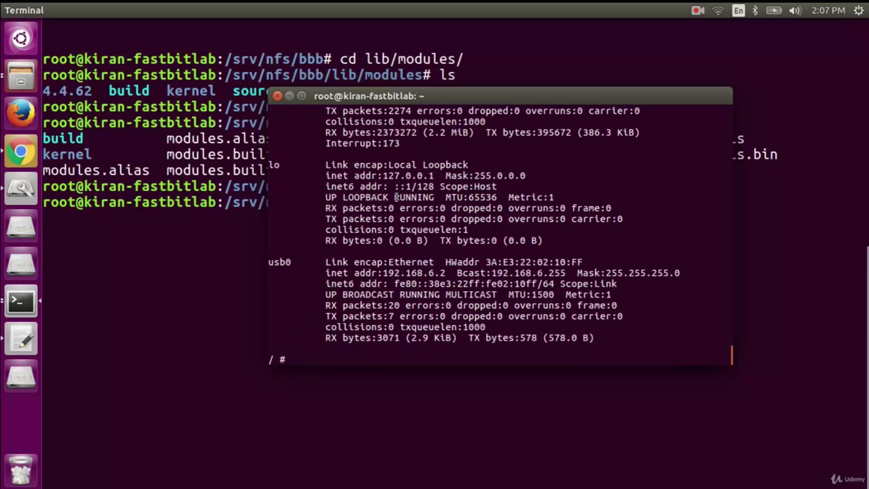Select the first removable drive icon in dock
This screenshot has height=489, width=869.
pos(21,226)
